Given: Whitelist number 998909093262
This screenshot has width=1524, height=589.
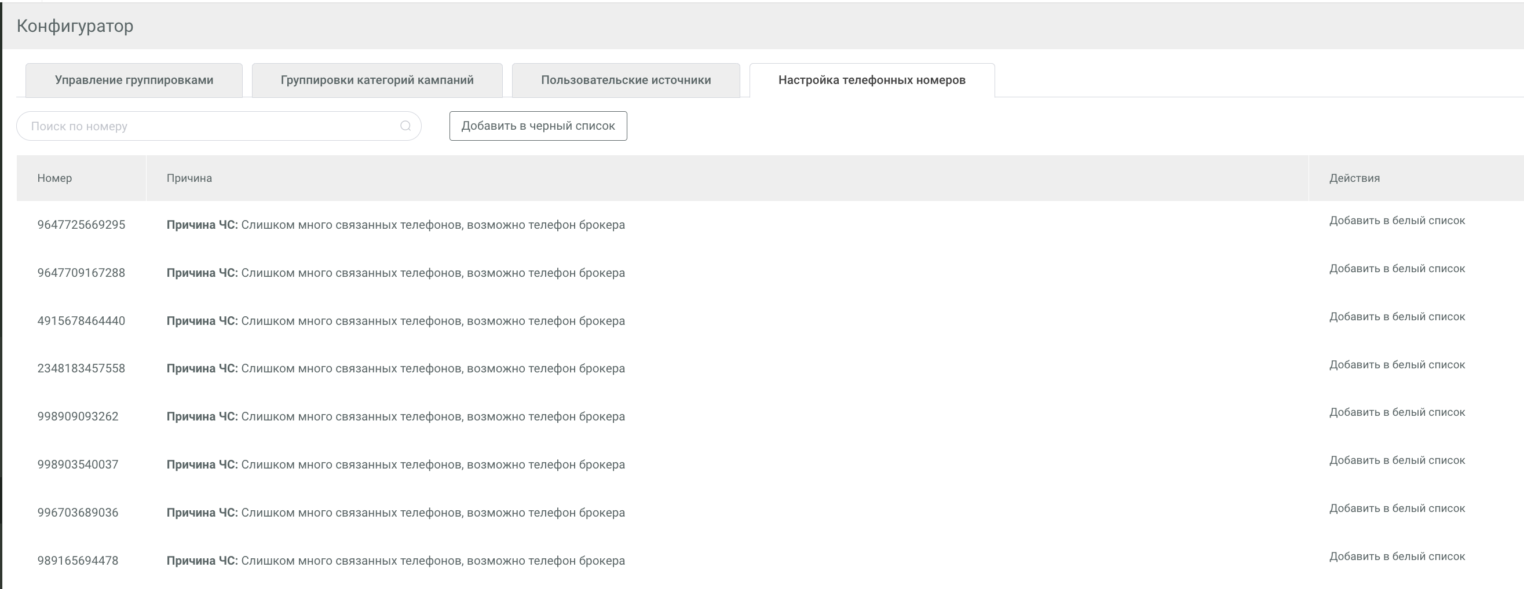Looking at the screenshot, I should (1397, 412).
